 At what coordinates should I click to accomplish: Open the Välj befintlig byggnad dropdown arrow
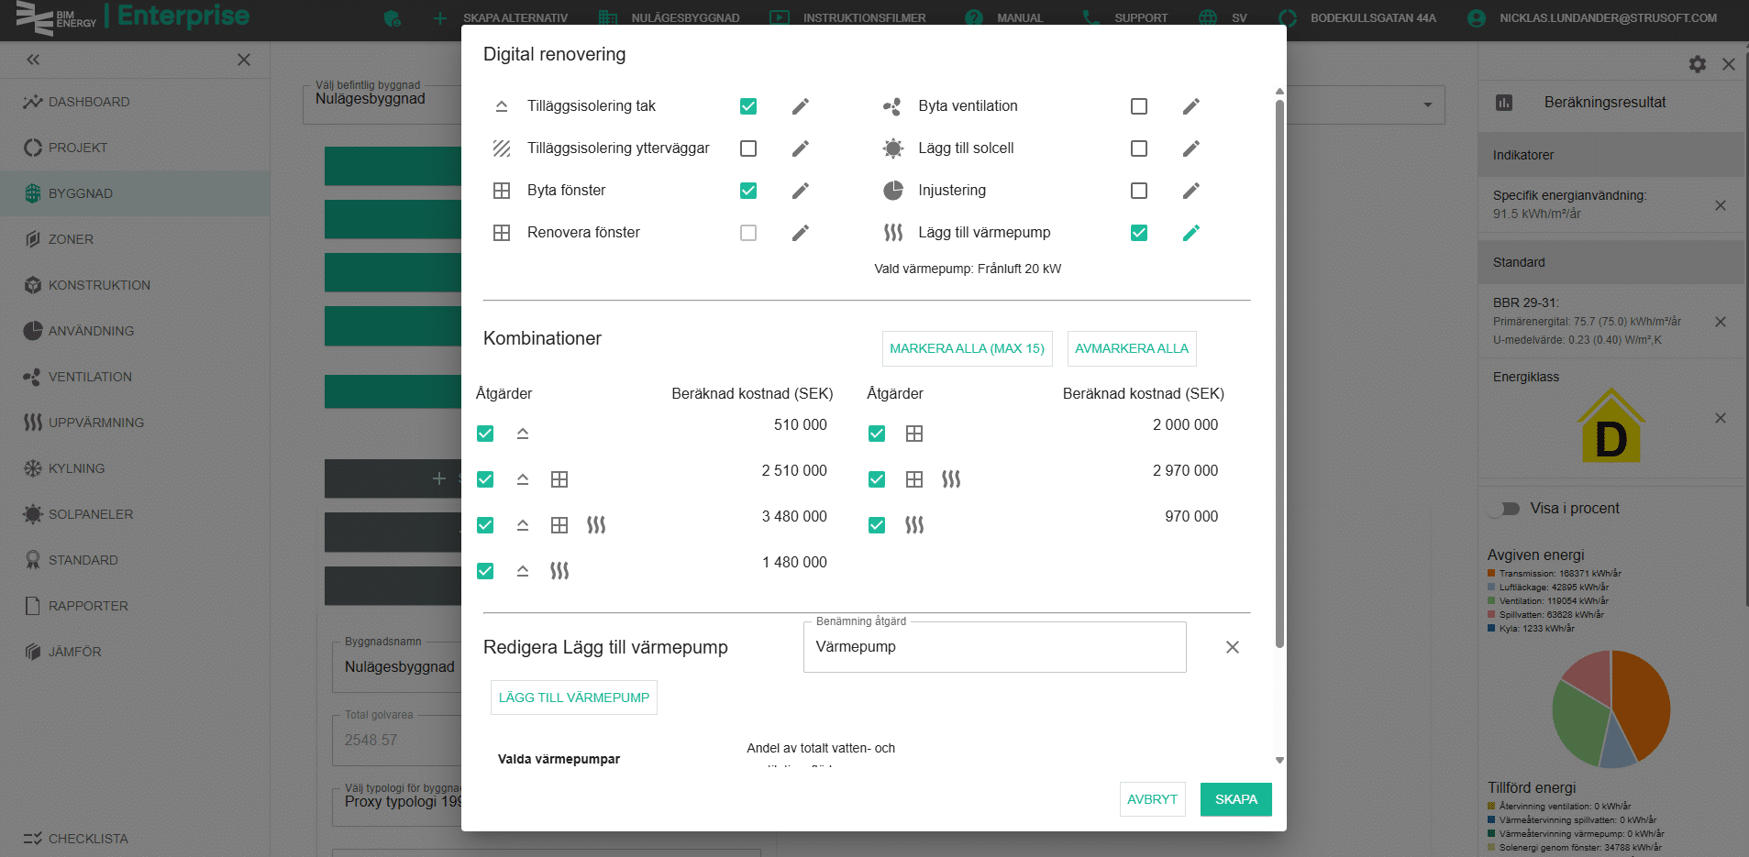pos(1427,104)
